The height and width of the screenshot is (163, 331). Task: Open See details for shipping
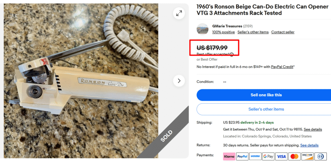coord(313,129)
